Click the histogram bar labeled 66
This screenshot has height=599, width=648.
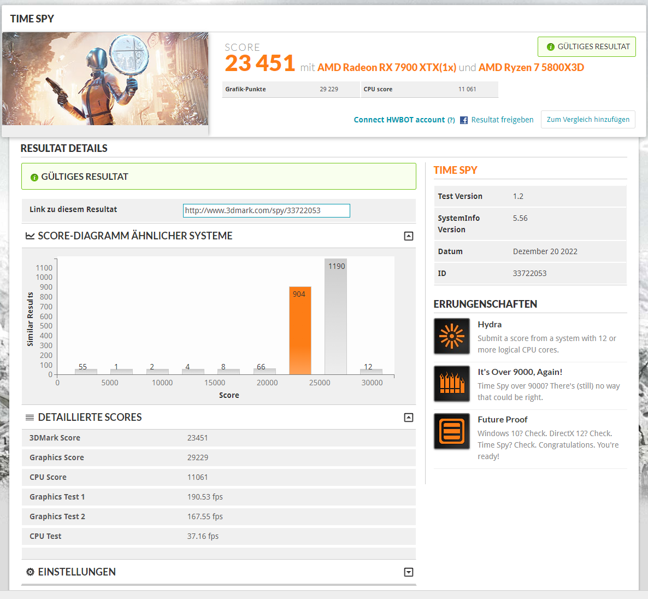click(264, 371)
